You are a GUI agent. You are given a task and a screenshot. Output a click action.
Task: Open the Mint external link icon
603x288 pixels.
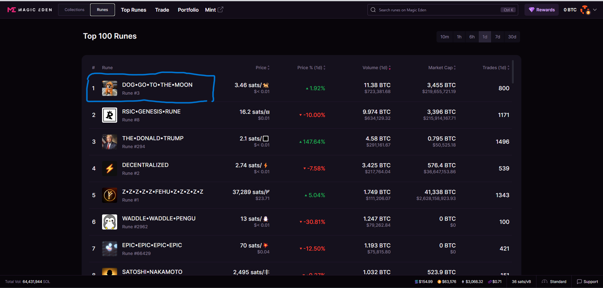point(220,9)
